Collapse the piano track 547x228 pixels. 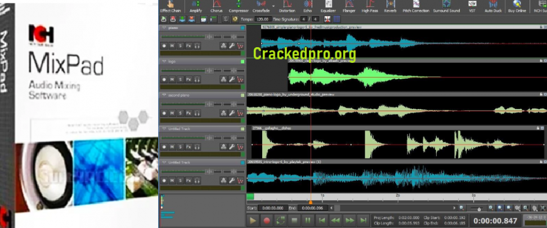tap(164, 28)
